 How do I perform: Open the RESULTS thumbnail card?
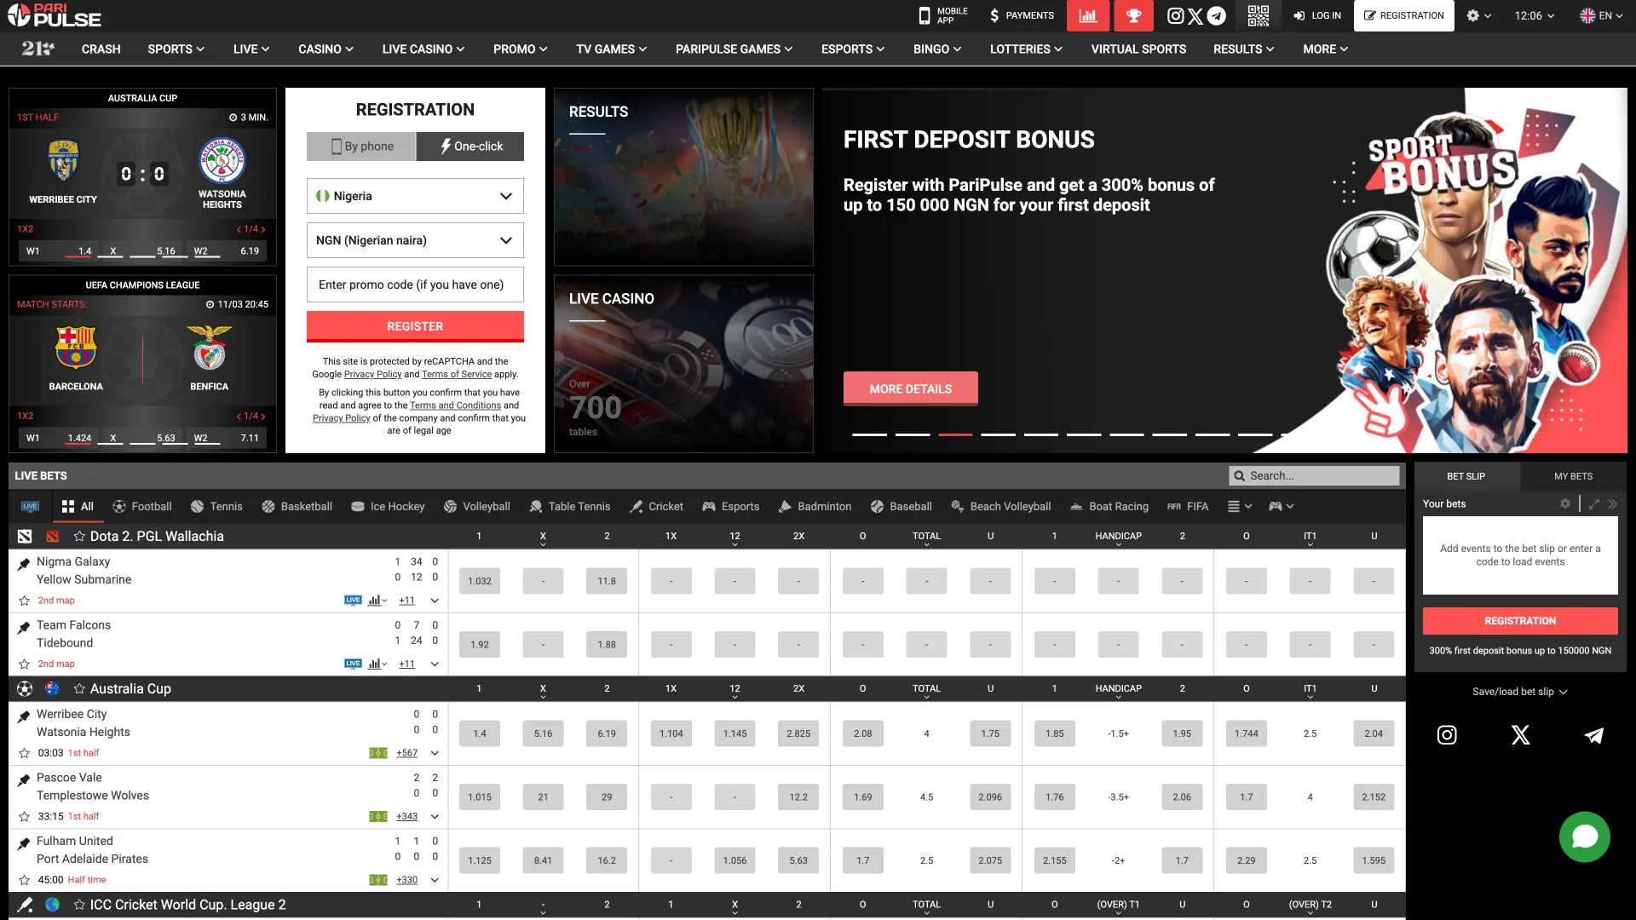(x=683, y=177)
